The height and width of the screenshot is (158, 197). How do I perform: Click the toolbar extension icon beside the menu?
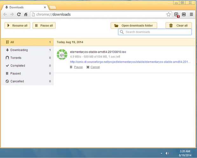(x=184, y=14)
